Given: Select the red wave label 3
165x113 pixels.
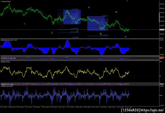Looking at the screenshot, I should [x=52, y=33].
